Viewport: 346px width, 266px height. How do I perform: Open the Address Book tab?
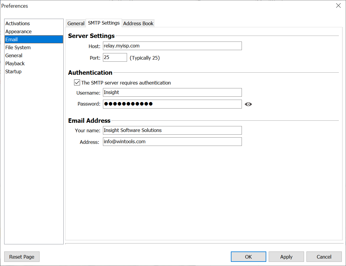point(138,23)
